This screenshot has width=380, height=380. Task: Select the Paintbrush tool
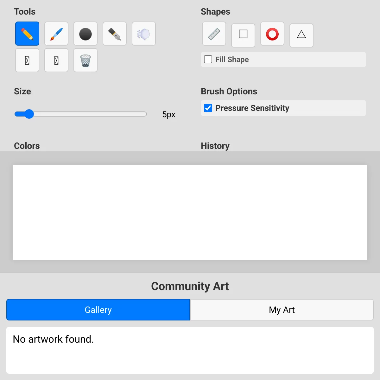point(56,34)
